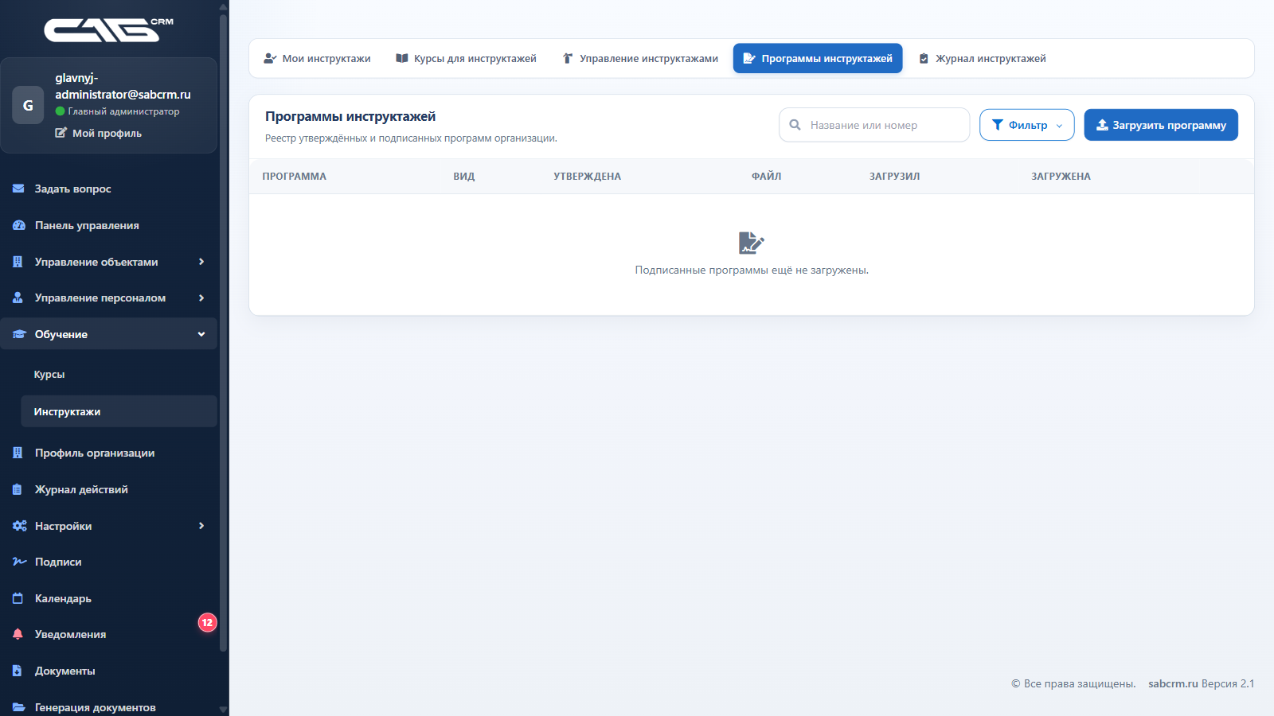Click dashboard icon beside Панель управления
The image size is (1274, 716).
[x=18, y=225]
